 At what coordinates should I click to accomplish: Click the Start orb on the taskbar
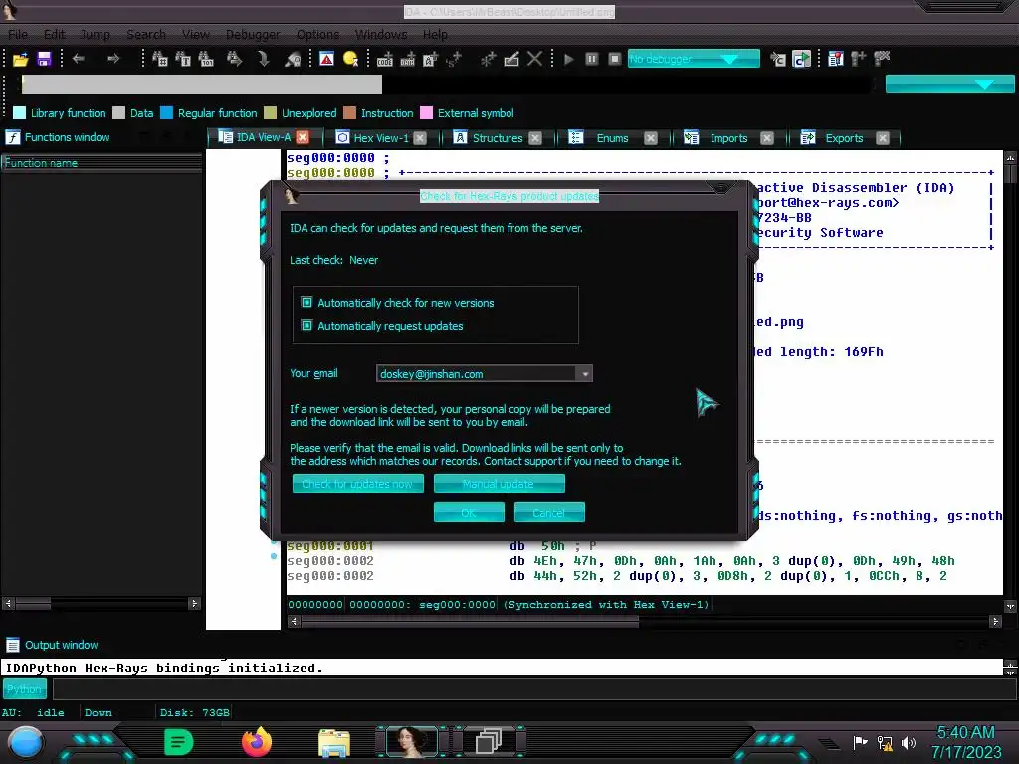pos(26,742)
